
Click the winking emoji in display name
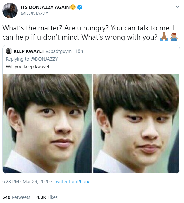point(73,7)
